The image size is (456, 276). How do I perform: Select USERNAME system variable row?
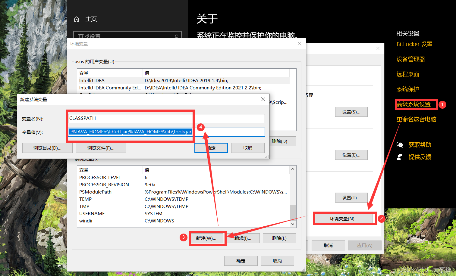click(183, 213)
